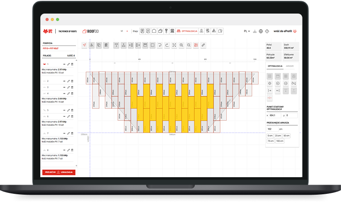Select the 25 cm sheet offset option

pyautogui.click(x=278, y=136)
